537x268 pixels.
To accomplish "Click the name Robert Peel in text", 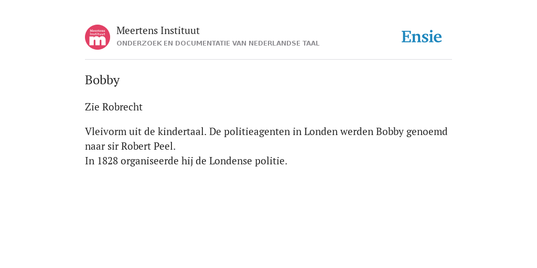I will (x=148, y=147).
